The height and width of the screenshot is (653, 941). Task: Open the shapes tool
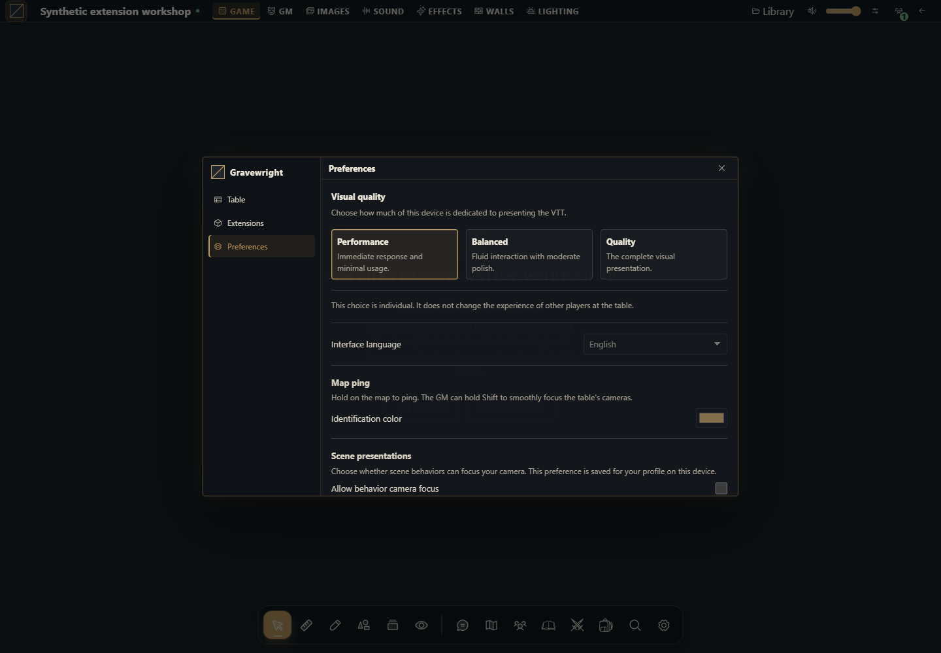click(x=364, y=625)
